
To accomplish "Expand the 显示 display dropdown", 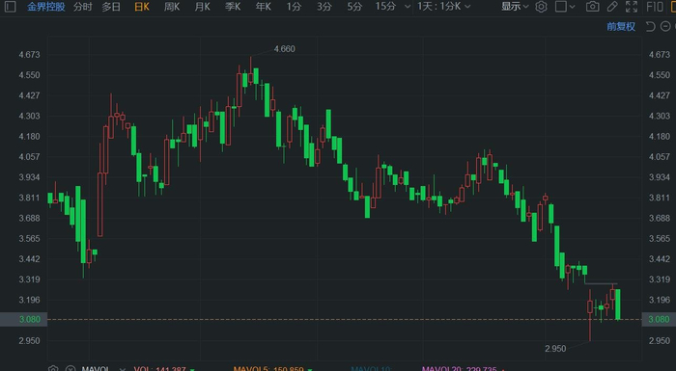I will 515,7.
